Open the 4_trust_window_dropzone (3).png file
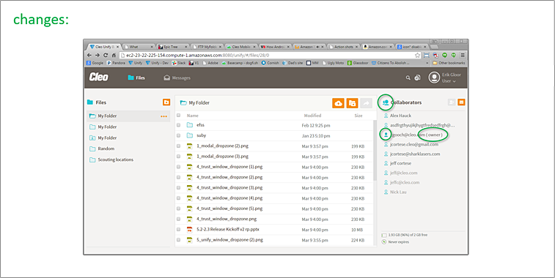 coord(229,187)
